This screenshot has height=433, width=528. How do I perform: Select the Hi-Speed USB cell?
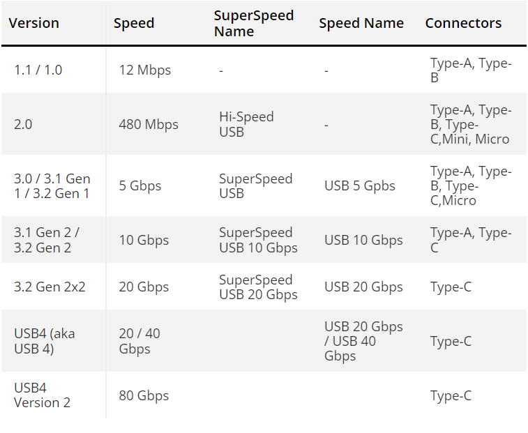246,124
